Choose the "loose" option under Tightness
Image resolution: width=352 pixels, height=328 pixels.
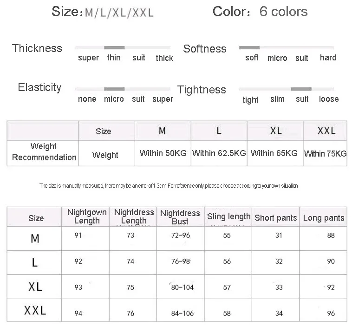(329, 98)
